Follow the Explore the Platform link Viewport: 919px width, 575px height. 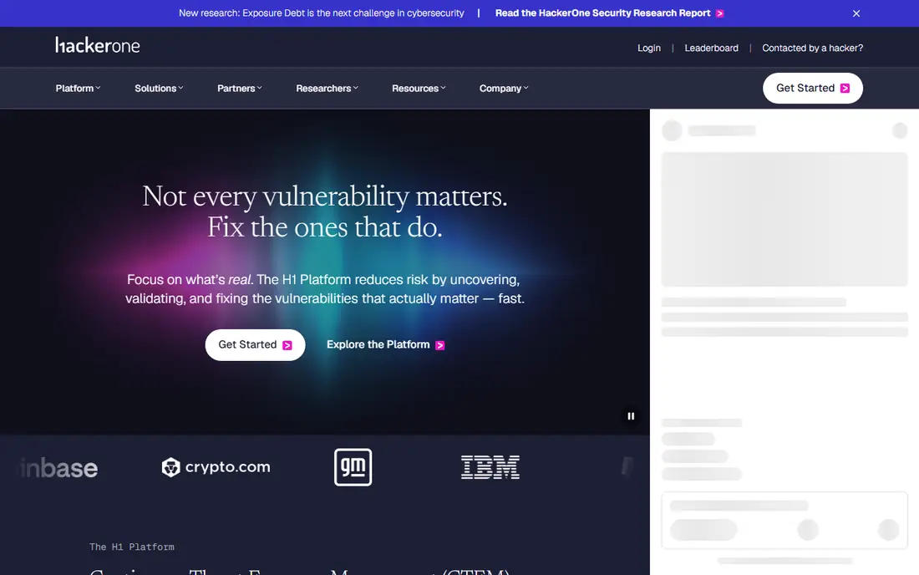pyautogui.click(x=385, y=344)
